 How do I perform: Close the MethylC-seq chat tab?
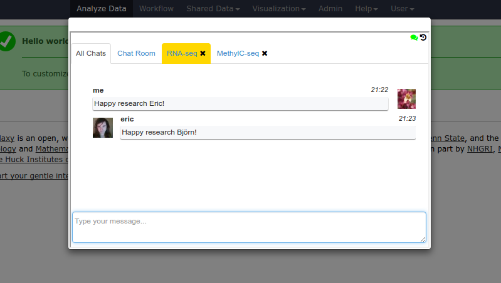pyautogui.click(x=265, y=54)
